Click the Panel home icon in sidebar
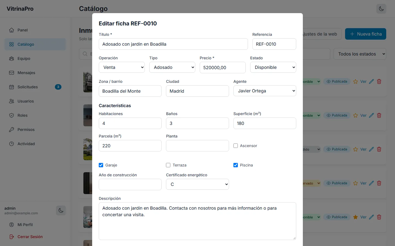The height and width of the screenshot is (246, 395). 12,30
